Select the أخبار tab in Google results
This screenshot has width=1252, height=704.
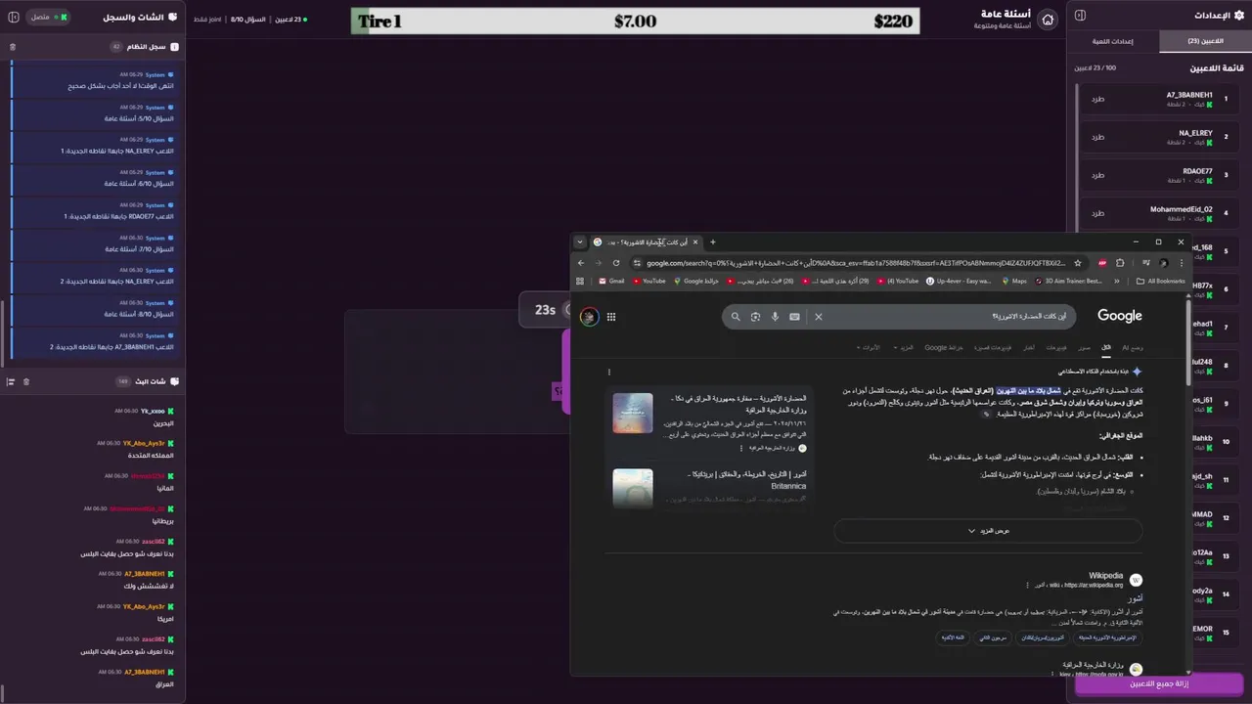tap(1029, 347)
